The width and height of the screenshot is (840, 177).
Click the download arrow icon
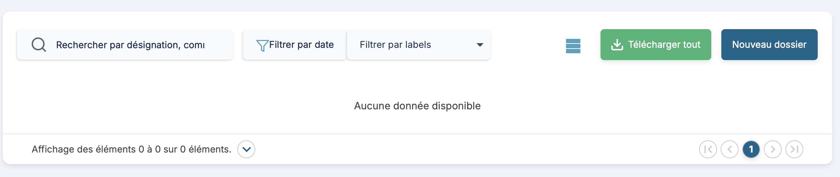point(617,45)
